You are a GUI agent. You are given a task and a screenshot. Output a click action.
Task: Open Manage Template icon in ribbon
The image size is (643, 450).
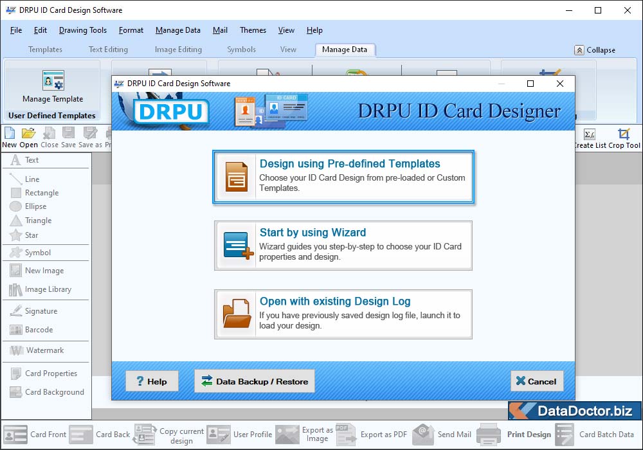point(53,87)
